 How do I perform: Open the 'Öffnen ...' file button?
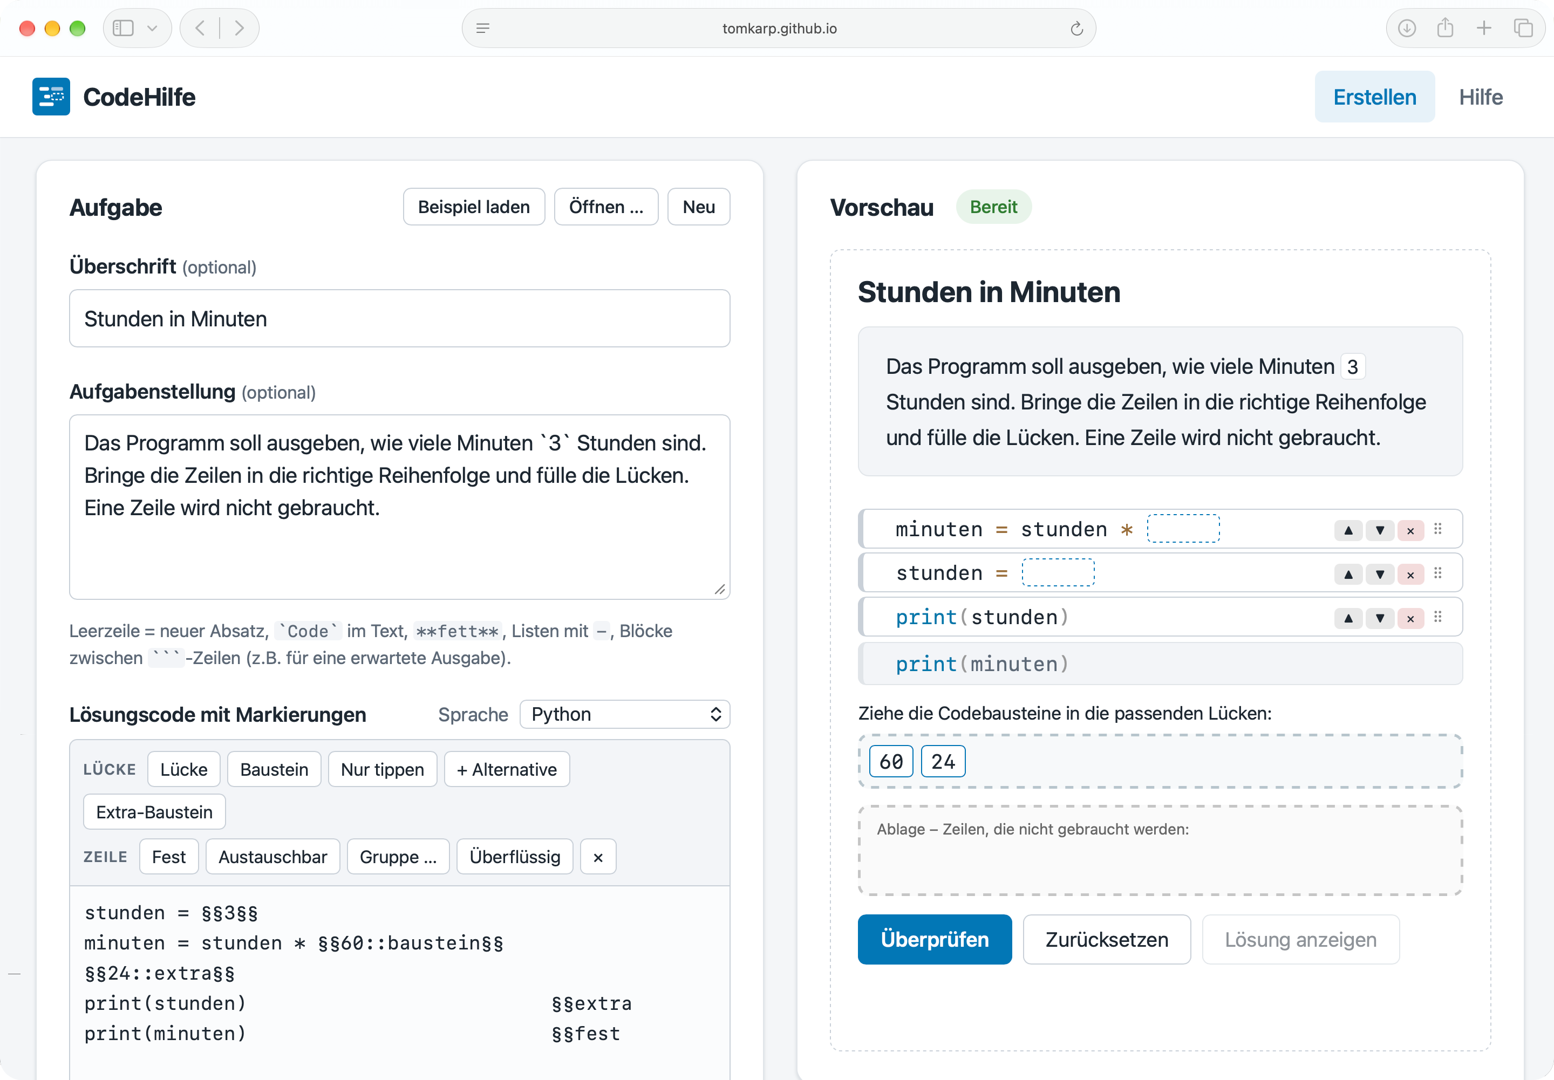[606, 207]
